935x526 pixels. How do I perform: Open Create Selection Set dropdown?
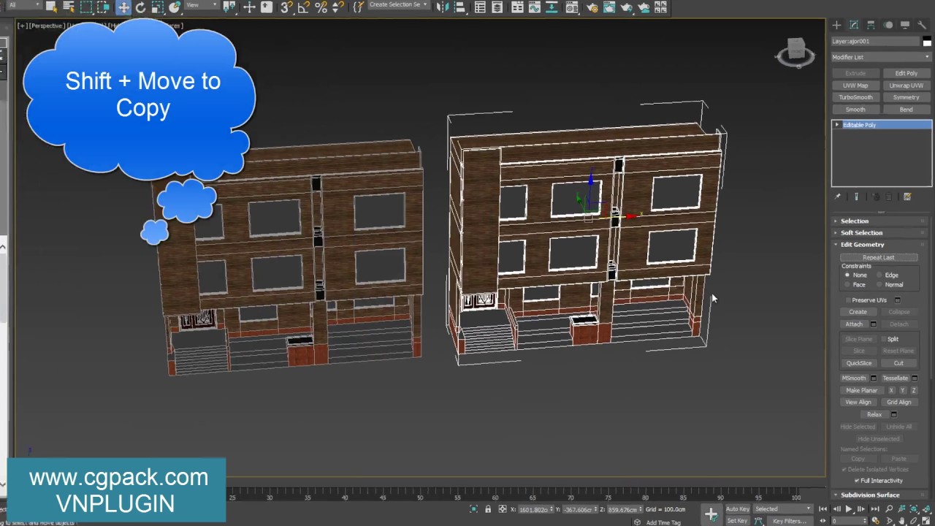pos(398,5)
